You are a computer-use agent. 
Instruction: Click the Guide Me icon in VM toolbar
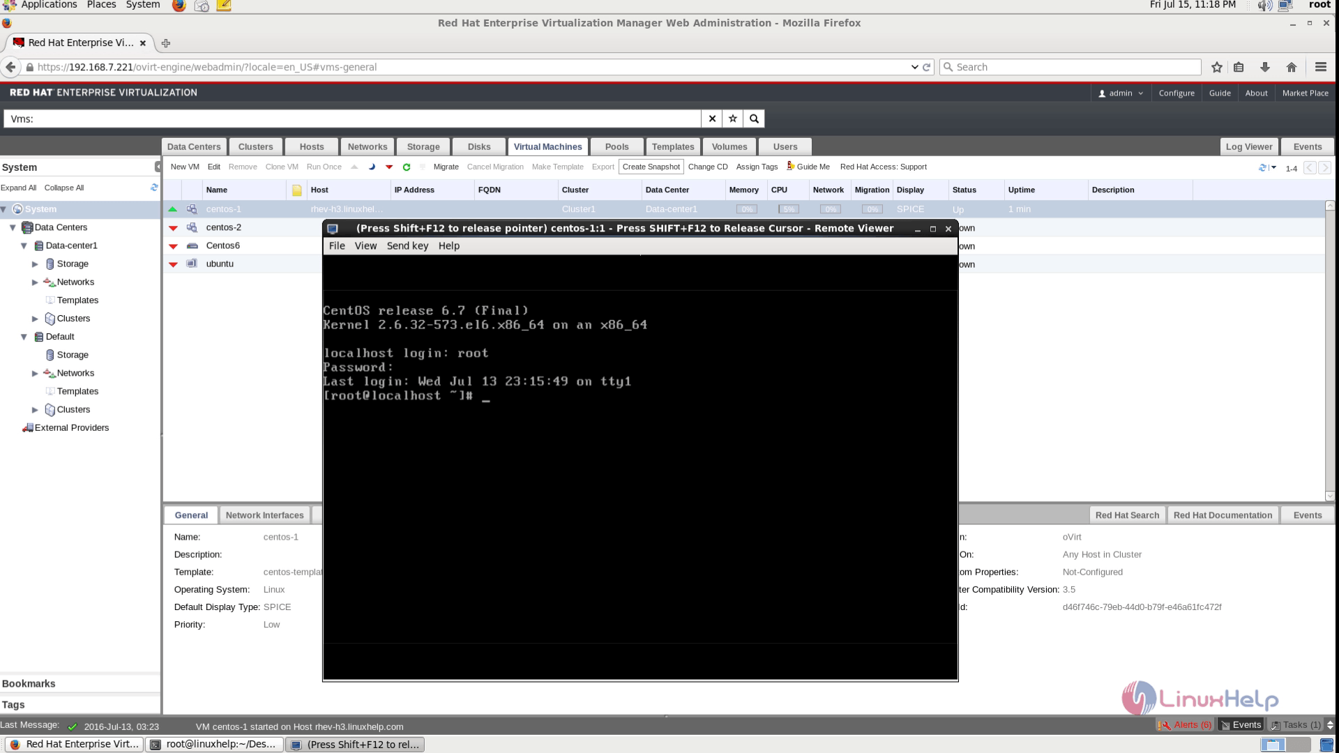click(x=790, y=166)
